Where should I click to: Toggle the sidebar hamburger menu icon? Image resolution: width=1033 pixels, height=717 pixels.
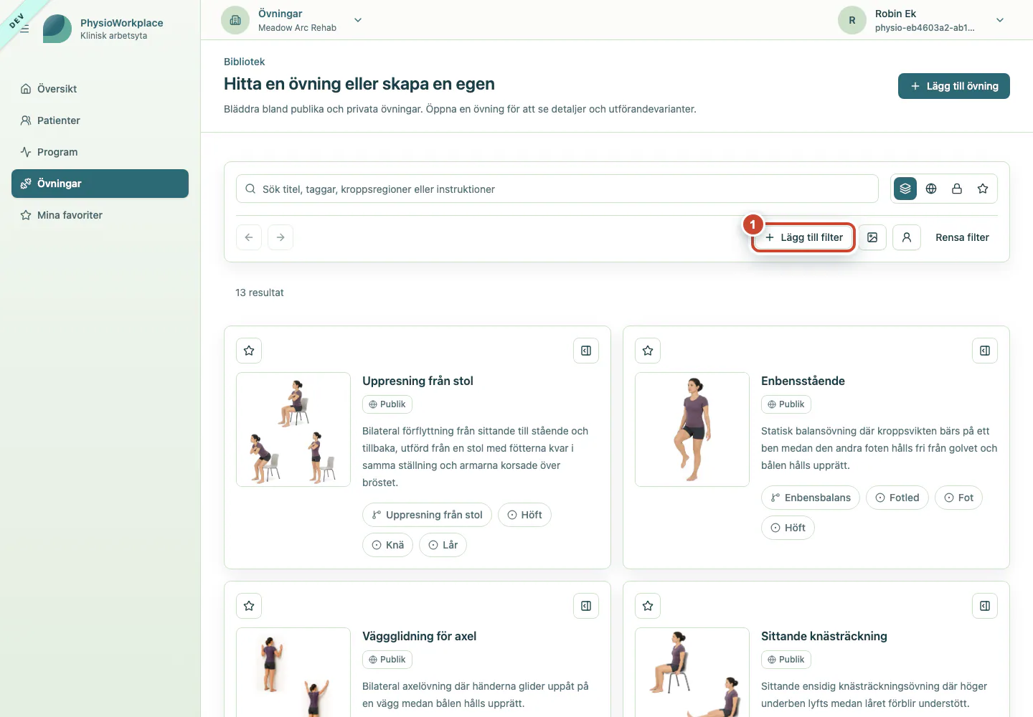[x=24, y=29]
